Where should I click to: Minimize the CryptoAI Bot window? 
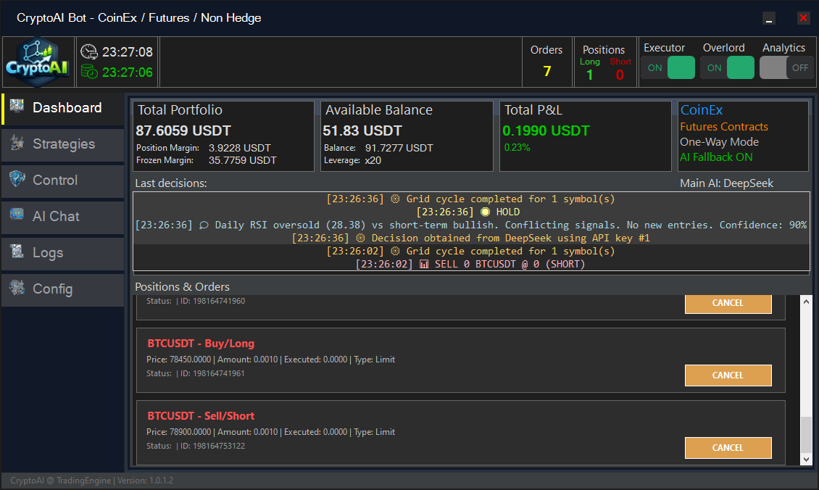click(x=769, y=19)
